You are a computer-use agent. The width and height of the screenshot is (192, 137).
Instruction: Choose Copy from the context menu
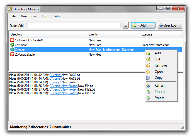(161, 78)
